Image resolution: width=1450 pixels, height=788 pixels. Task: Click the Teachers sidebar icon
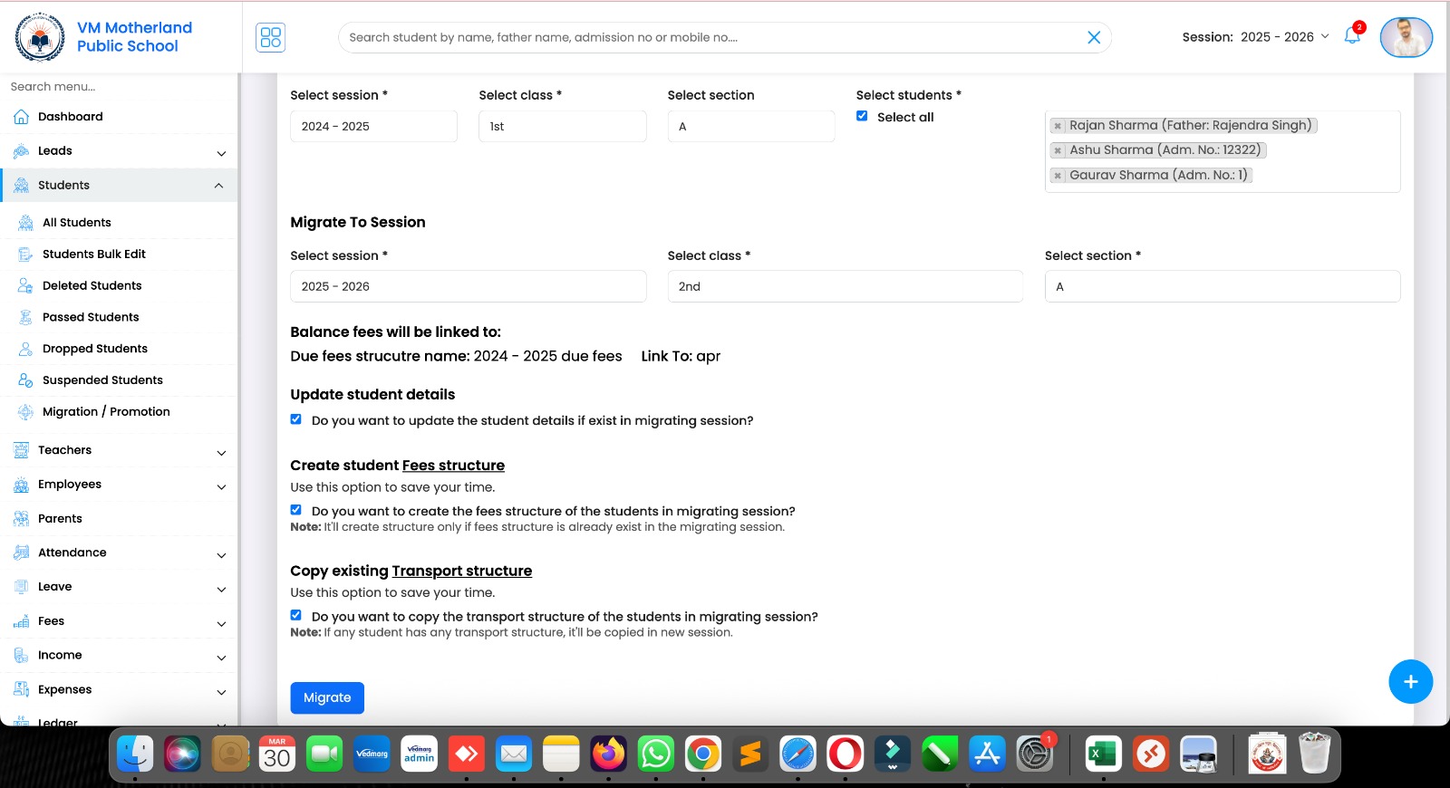click(22, 450)
